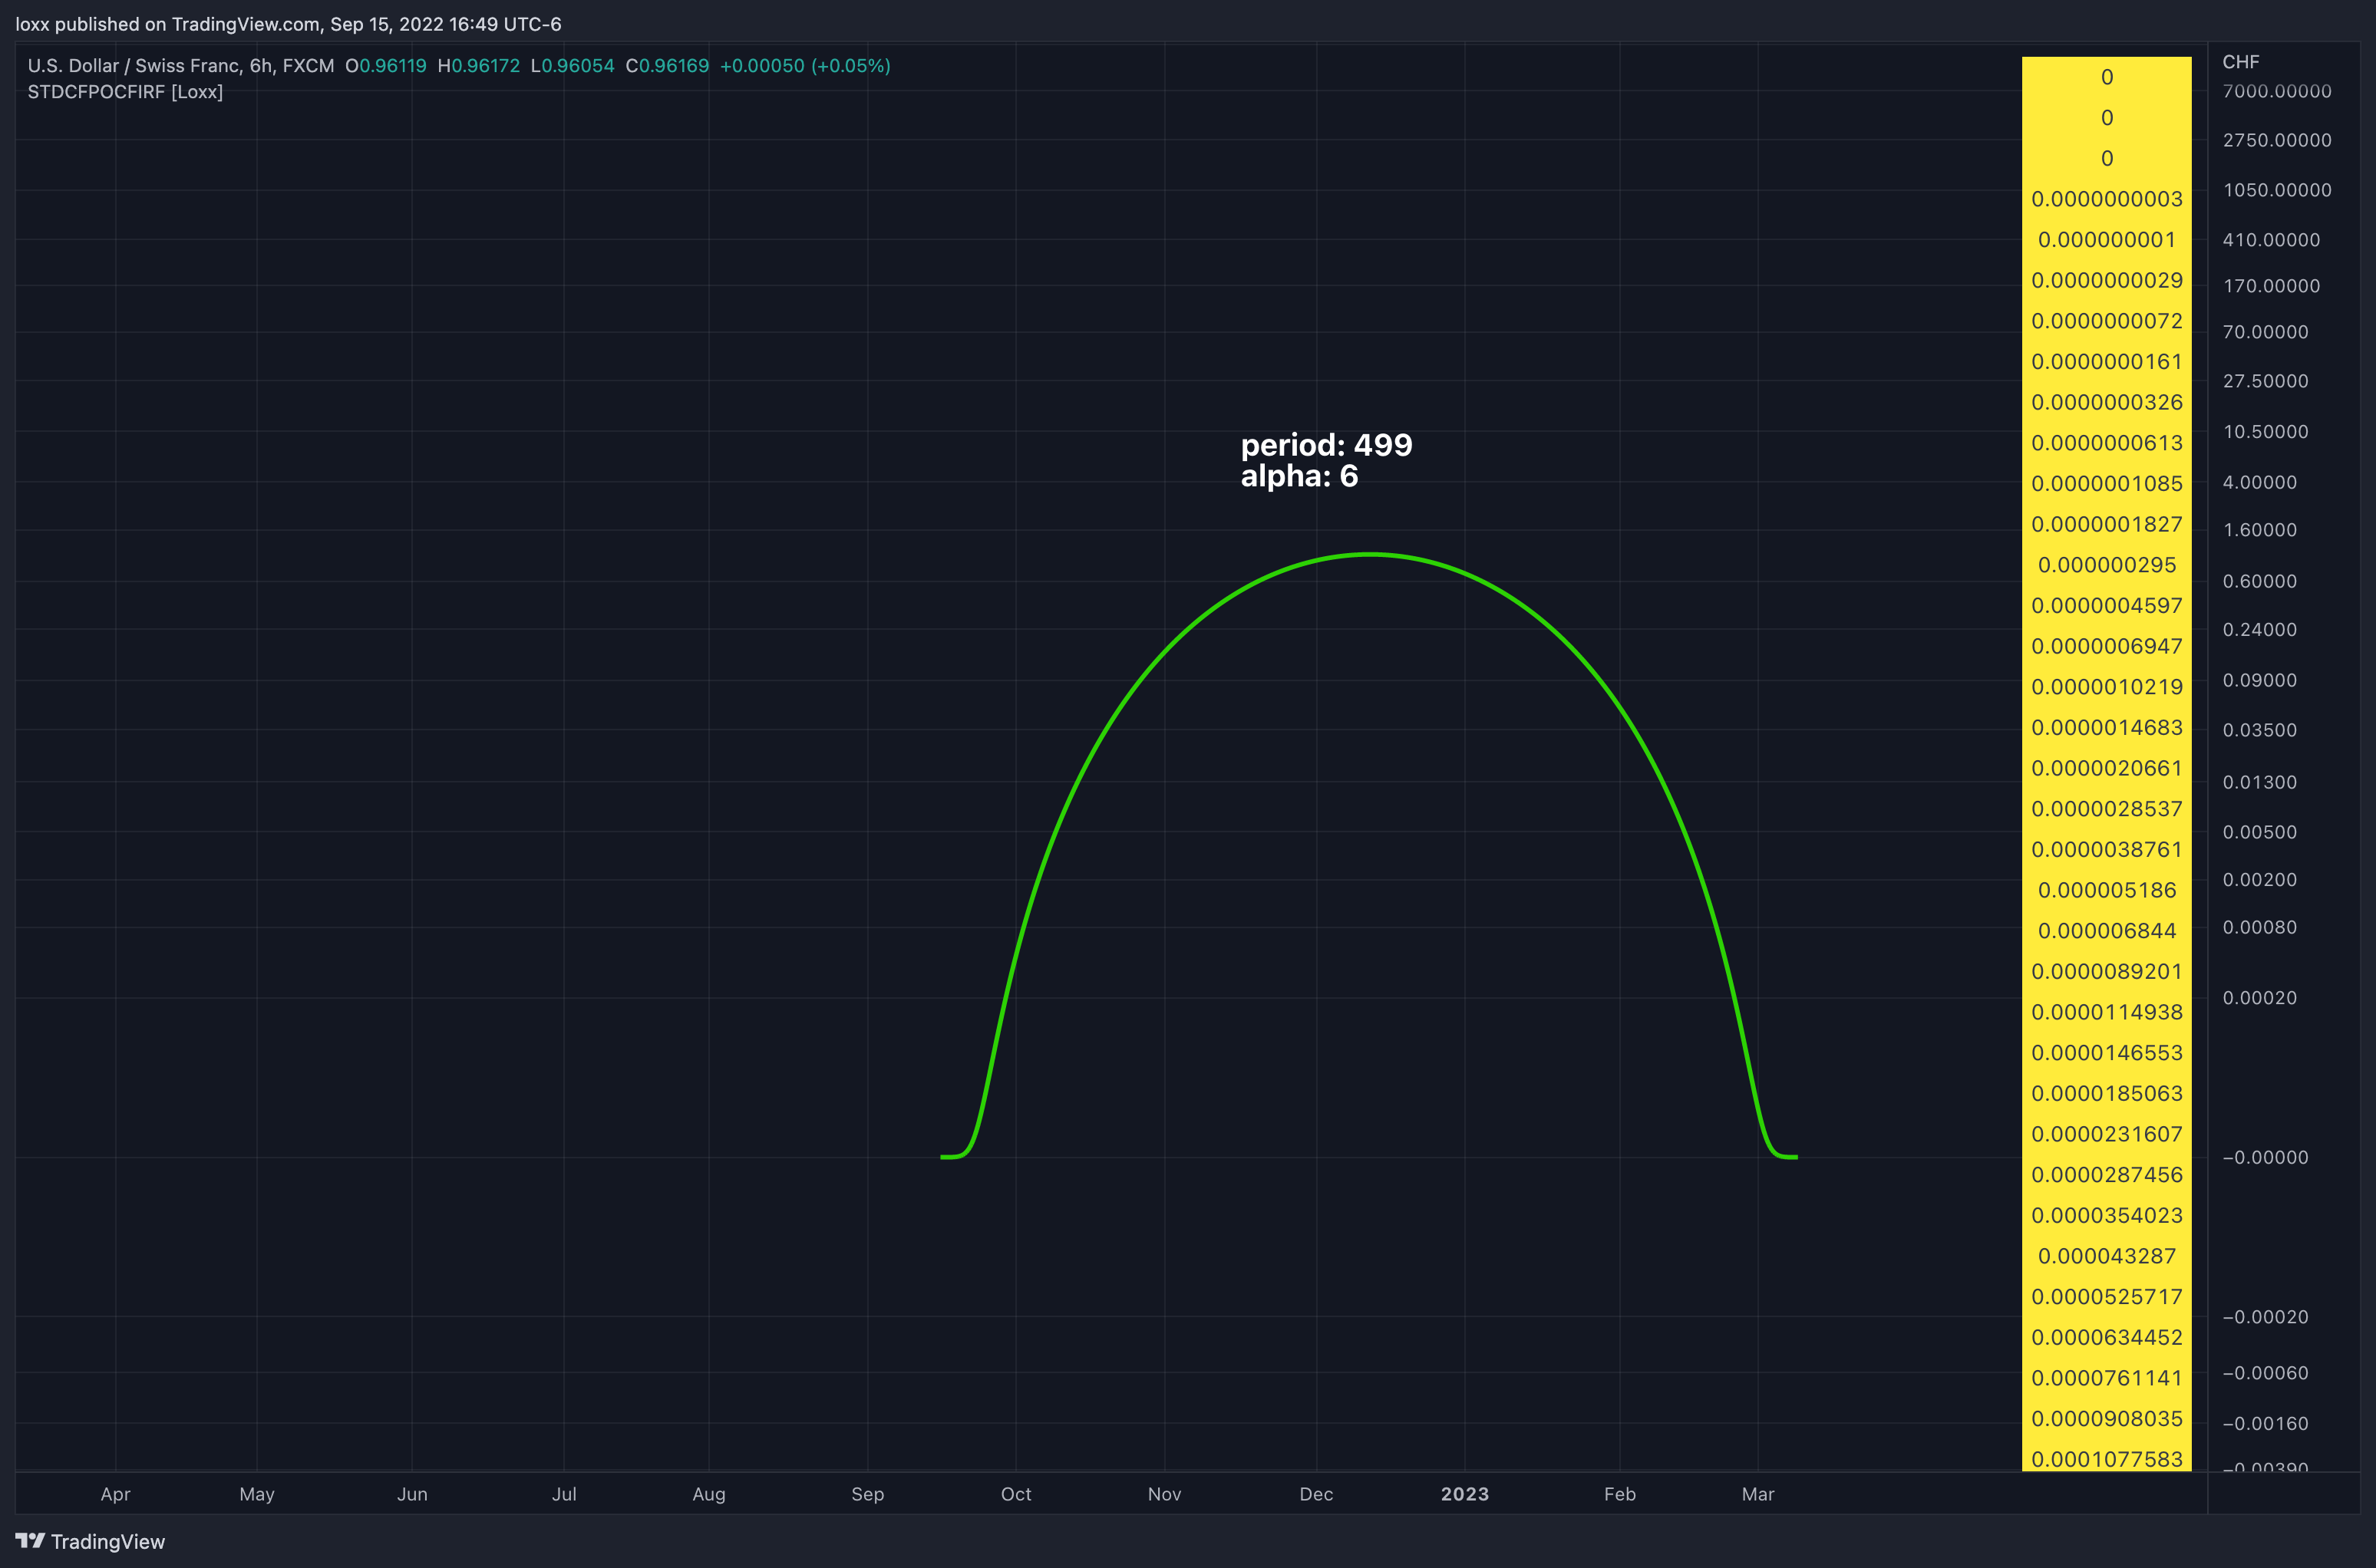Click the CHF currency label on price axis
This screenshot has height=1568, width=2376.
click(2241, 62)
